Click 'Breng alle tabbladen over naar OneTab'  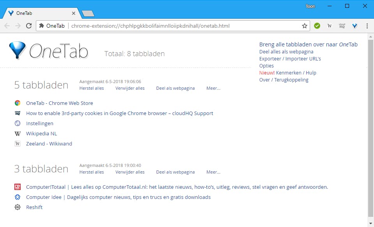click(x=308, y=44)
